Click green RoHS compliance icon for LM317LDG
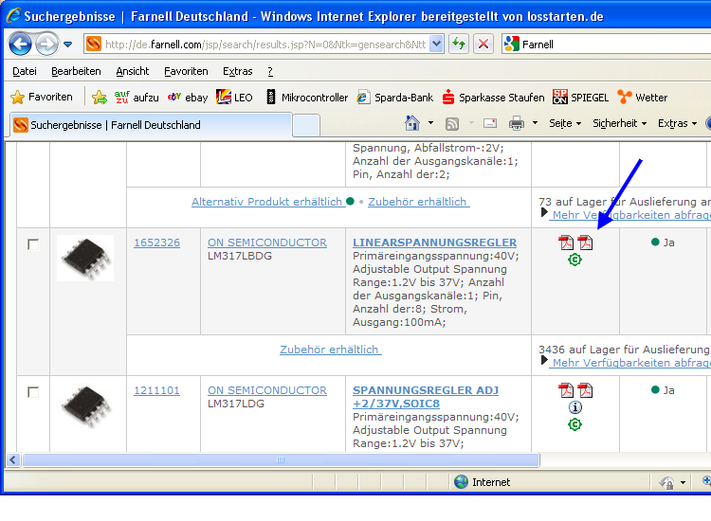The width and height of the screenshot is (711, 521). click(575, 424)
